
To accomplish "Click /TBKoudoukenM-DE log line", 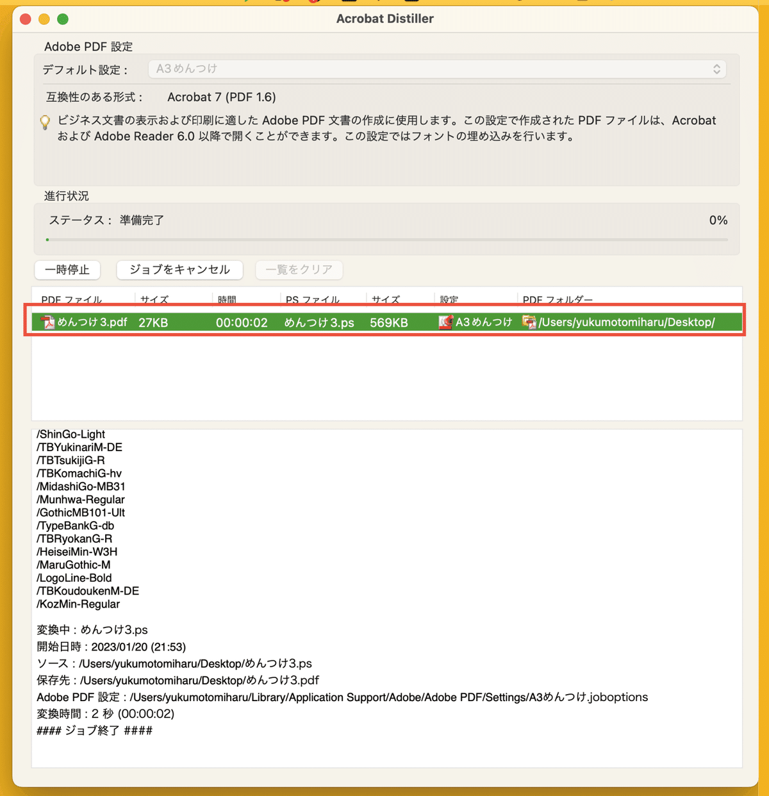I will (88, 591).
